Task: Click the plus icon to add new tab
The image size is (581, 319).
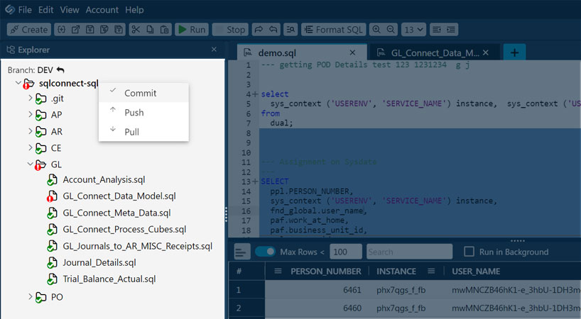Action: coord(514,52)
